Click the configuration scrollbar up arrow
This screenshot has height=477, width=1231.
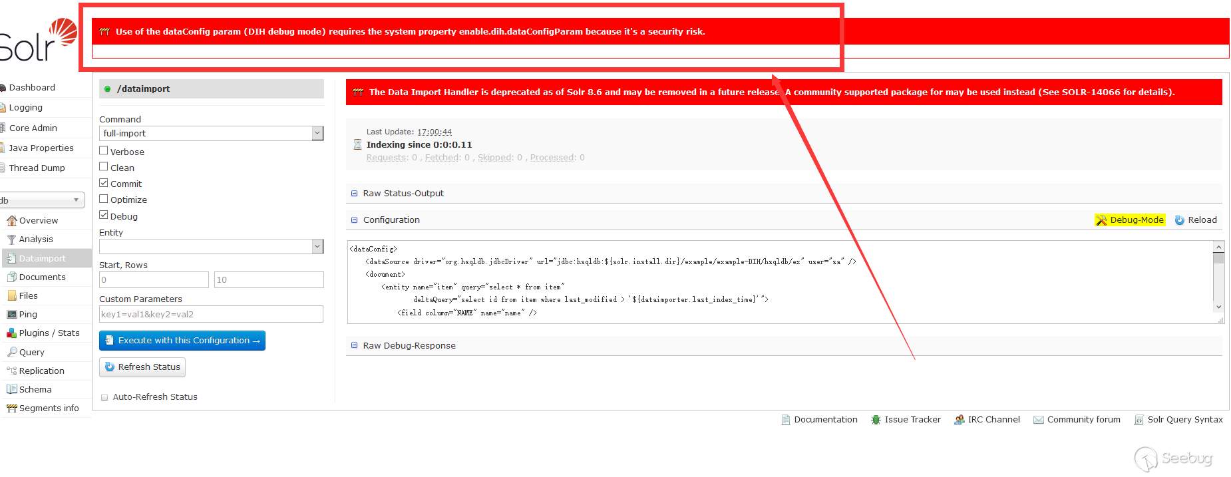coord(1219,247)
